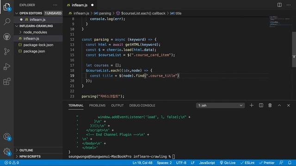296x166 pixels.
Task: Click errors and warnings count in status bar
Action: point(12,163)
